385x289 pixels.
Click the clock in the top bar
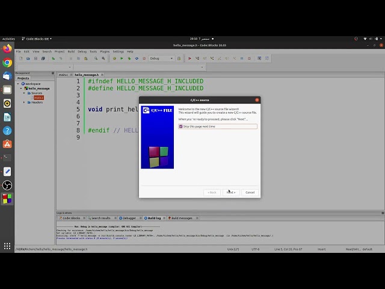(200, 39)
